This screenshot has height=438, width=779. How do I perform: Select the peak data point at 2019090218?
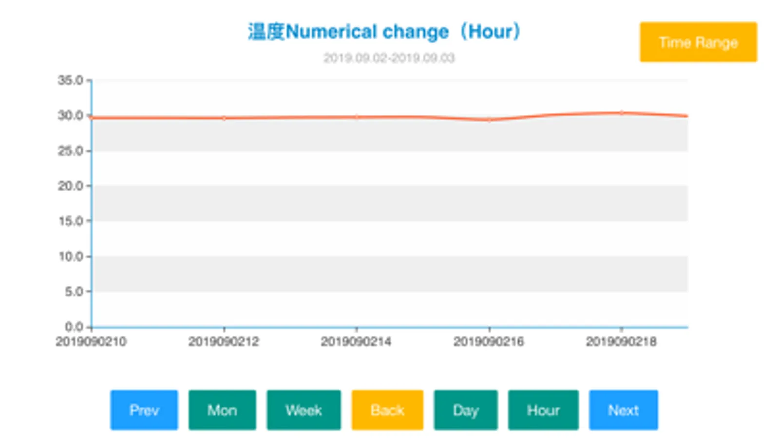coord(621,113)
